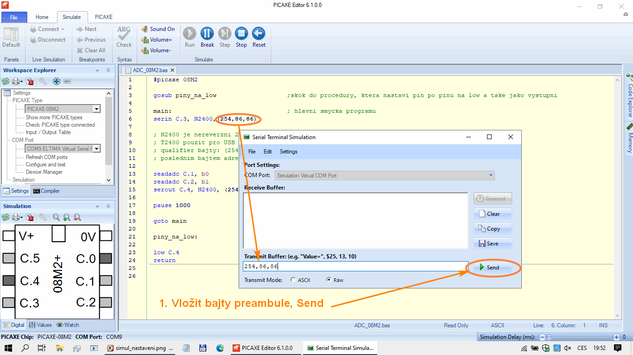633x355 pixels.
Task: Toggle the C.0 pin in the simulation
Action: [106, 258]
